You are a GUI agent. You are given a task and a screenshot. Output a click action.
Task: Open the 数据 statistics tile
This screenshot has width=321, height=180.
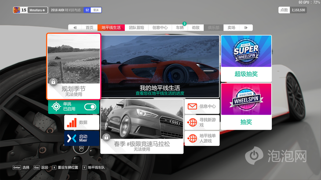(x=82, y=122)
